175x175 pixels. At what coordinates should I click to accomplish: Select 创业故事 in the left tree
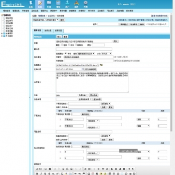tap(9, 23)
